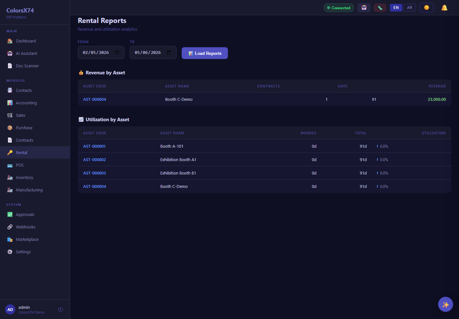
Task: Click the AD user avatar
Action: point(10,309)
